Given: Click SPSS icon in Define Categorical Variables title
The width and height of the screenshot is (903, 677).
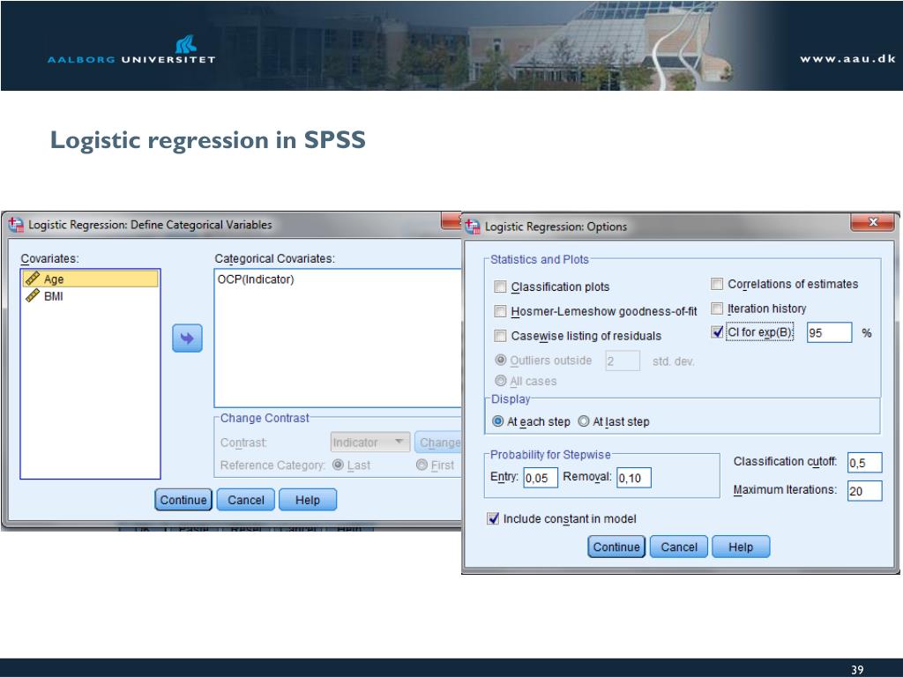Looking at the screenshot, I should click(16, 225).
